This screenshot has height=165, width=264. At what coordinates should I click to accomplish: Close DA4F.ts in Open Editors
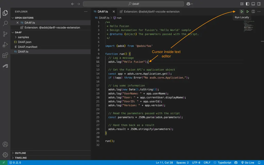[x=18, y=23]
